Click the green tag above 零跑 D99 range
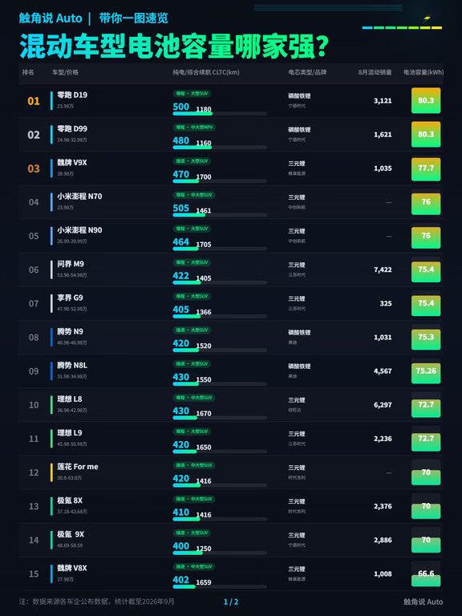This screenshot has height=616, width=462. (194, 128)
